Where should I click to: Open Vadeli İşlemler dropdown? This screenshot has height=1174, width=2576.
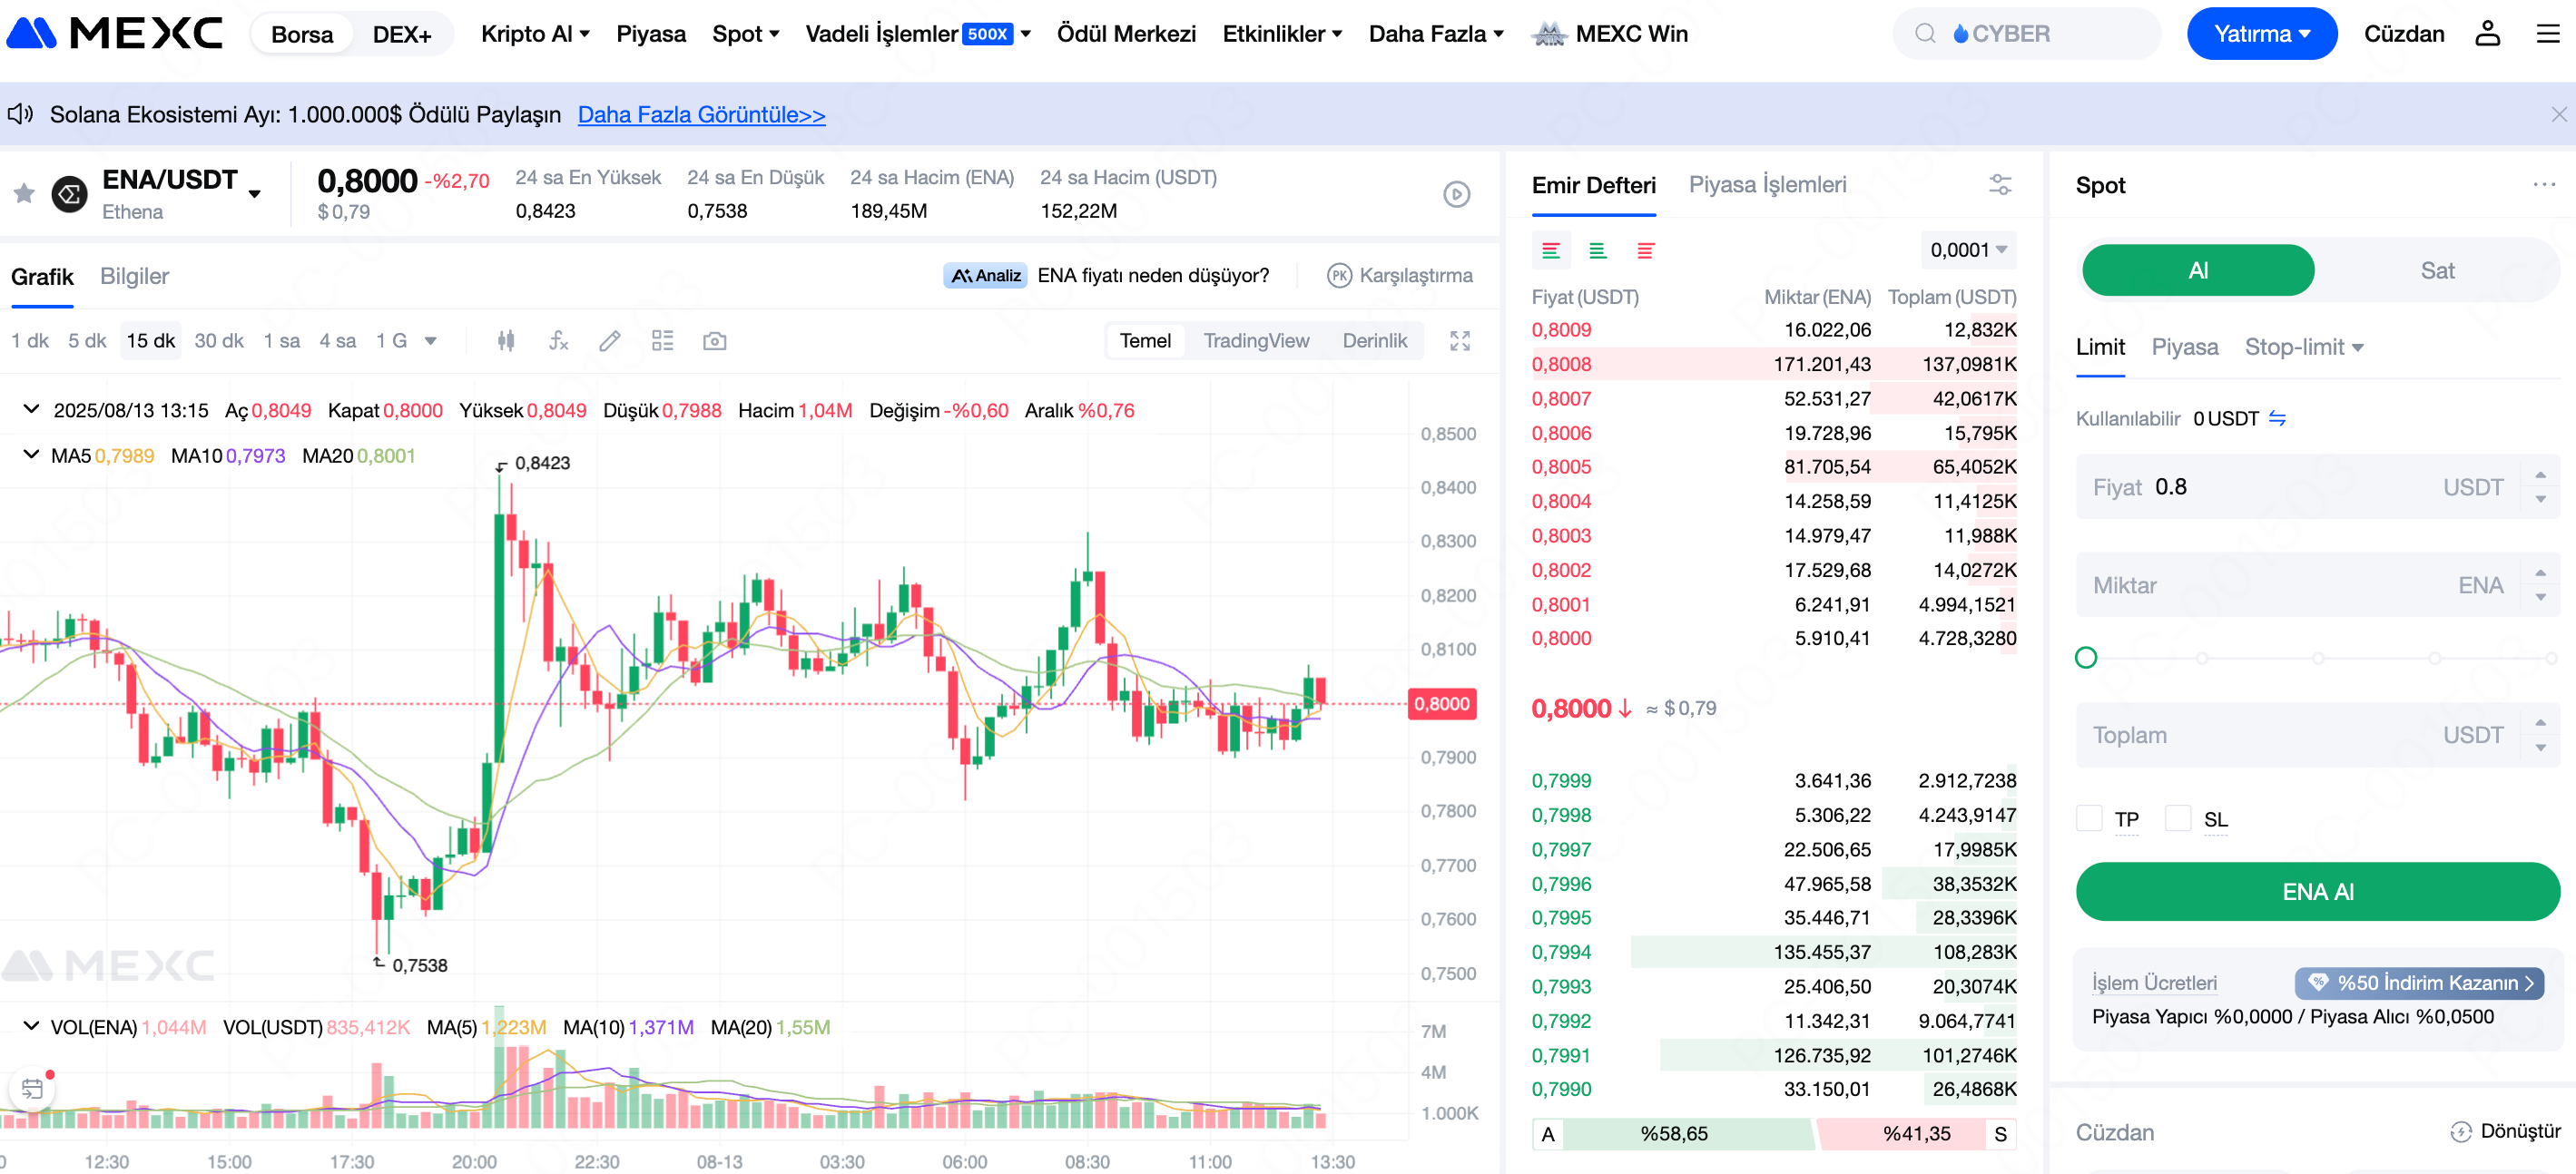click(917, 34)
